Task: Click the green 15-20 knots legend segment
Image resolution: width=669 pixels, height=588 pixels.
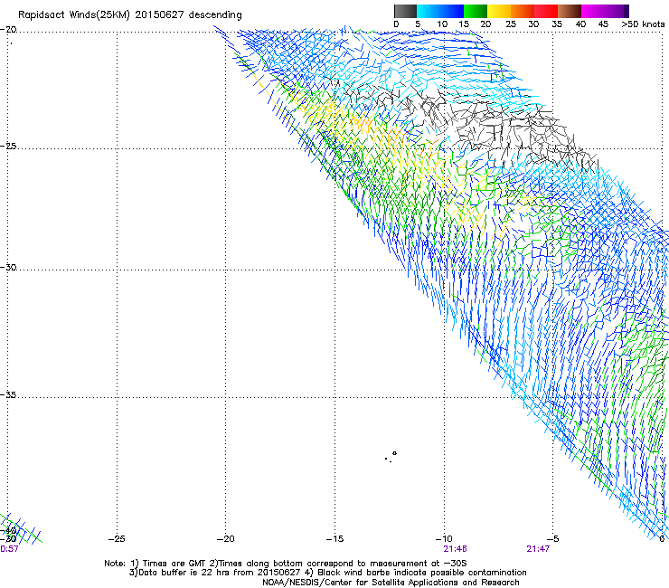Action: [476, 11]
